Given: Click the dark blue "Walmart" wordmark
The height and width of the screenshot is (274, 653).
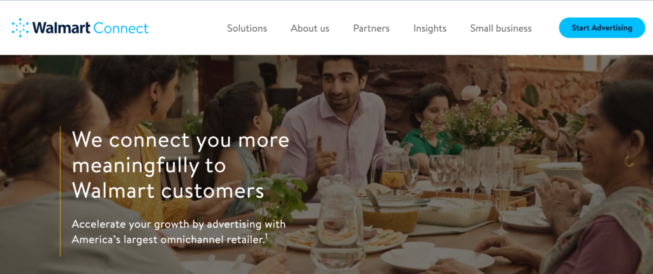Looking at the screenshot, I should coord(62,28).
